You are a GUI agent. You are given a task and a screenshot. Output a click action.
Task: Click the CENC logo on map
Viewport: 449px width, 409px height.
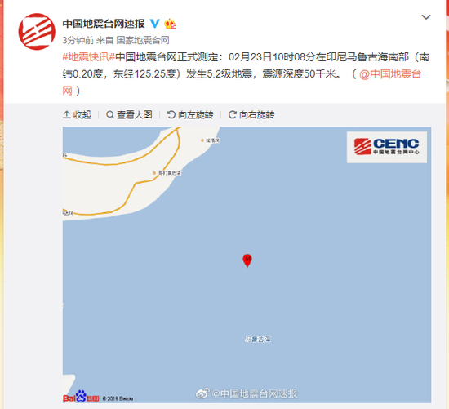[x=387, y=147]
